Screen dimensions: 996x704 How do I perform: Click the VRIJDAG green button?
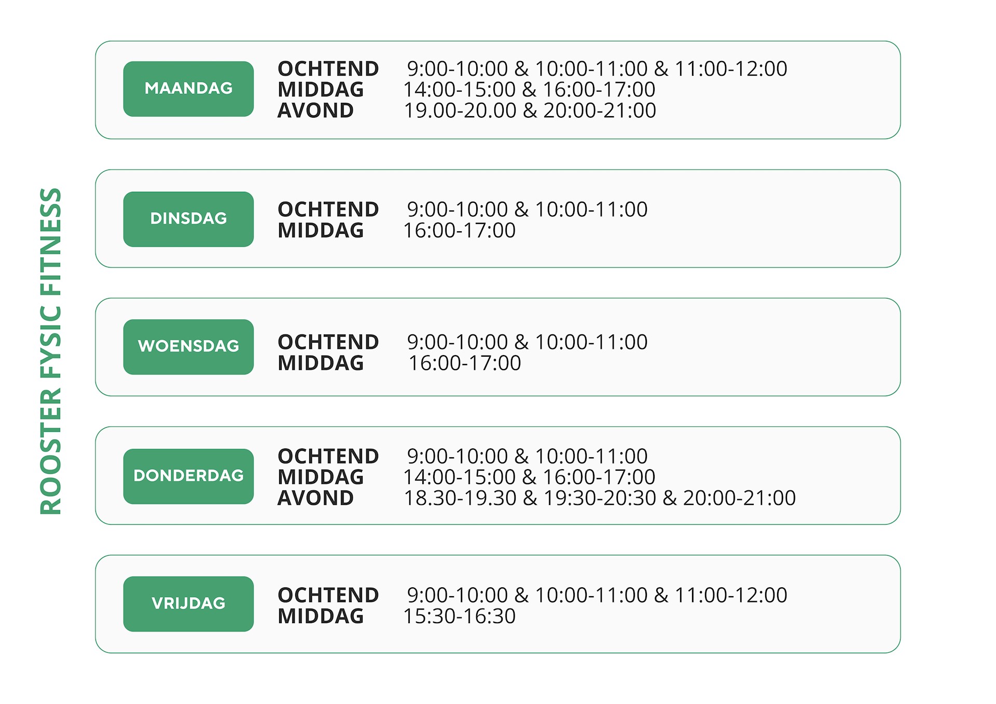coord(188,603)
